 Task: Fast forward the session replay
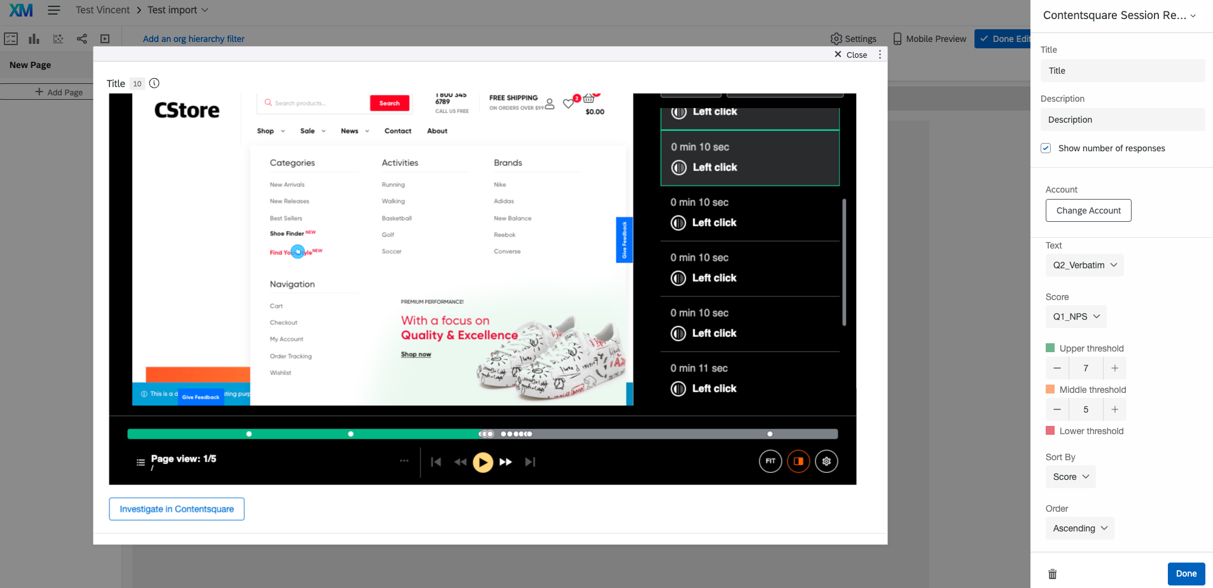click(506, 462)
